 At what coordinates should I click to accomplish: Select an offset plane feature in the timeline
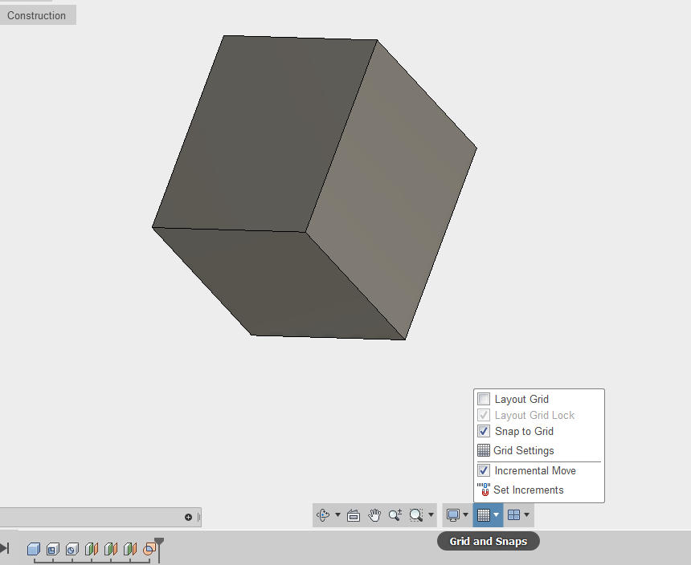click(x=92, y=550)
